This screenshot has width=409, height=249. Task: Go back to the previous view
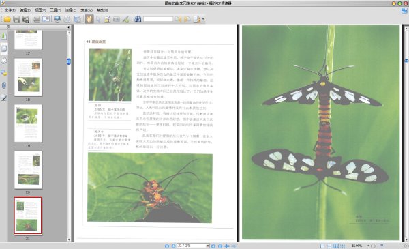click(x=227, y=246)
